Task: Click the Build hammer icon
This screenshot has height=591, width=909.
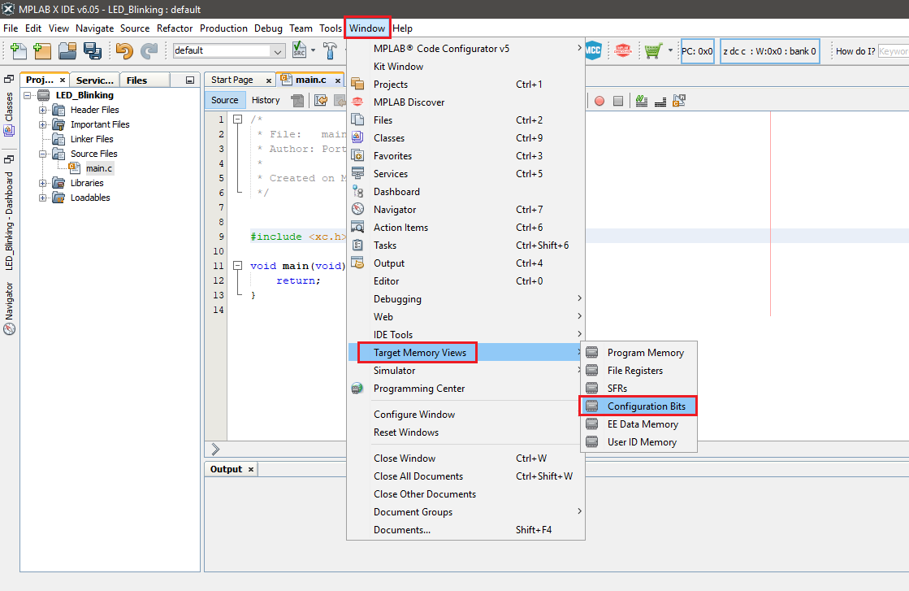Action: tap(330, 51)
